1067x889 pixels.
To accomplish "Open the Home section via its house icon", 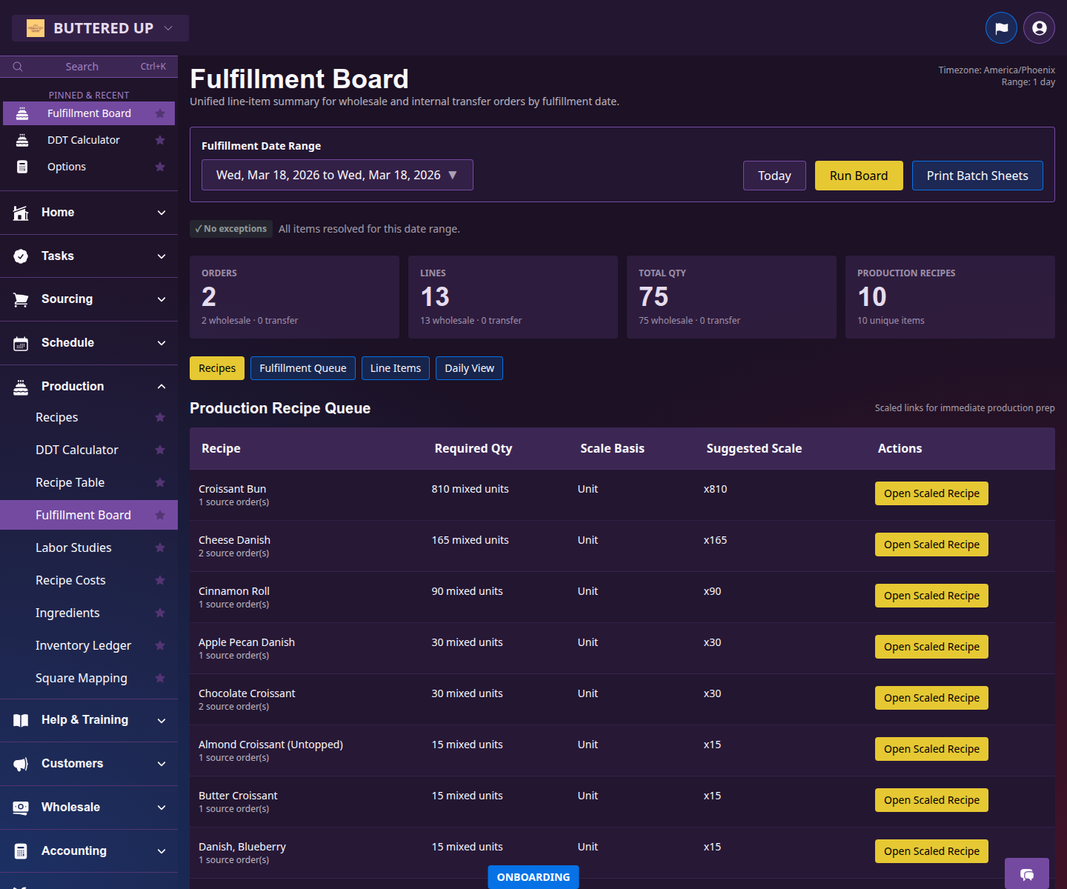I will click(x=20, y=213).
